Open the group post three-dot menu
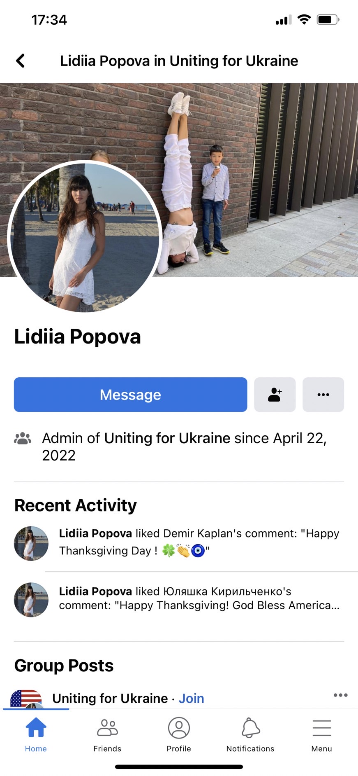The width and height of the screenshot is (358, 776). (x=340, y=695)
